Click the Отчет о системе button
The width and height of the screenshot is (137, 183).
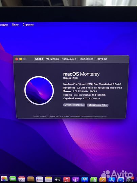(74, 105)
